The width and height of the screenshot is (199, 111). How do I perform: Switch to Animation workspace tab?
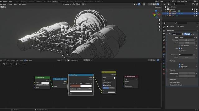pos(62,2)
